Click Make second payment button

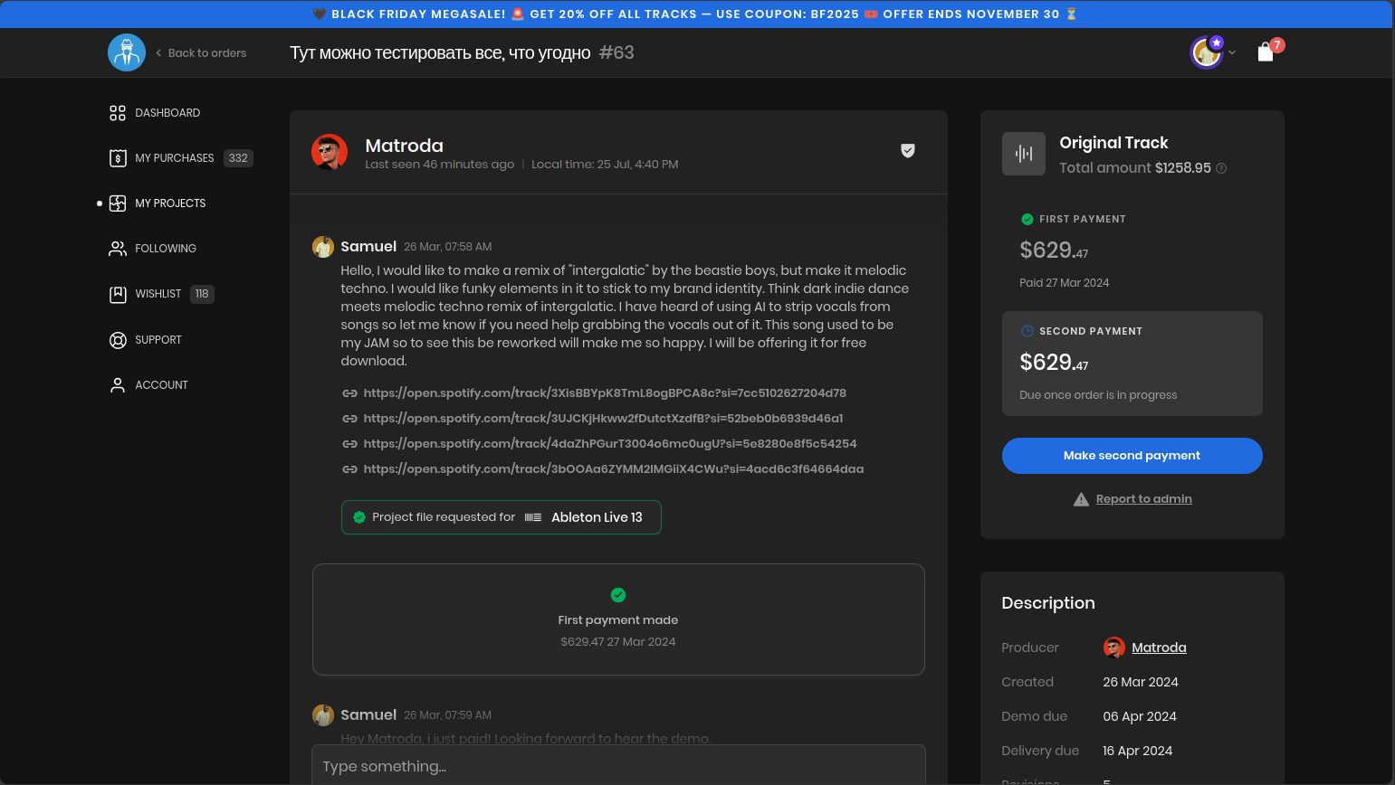coord(1132,456)
